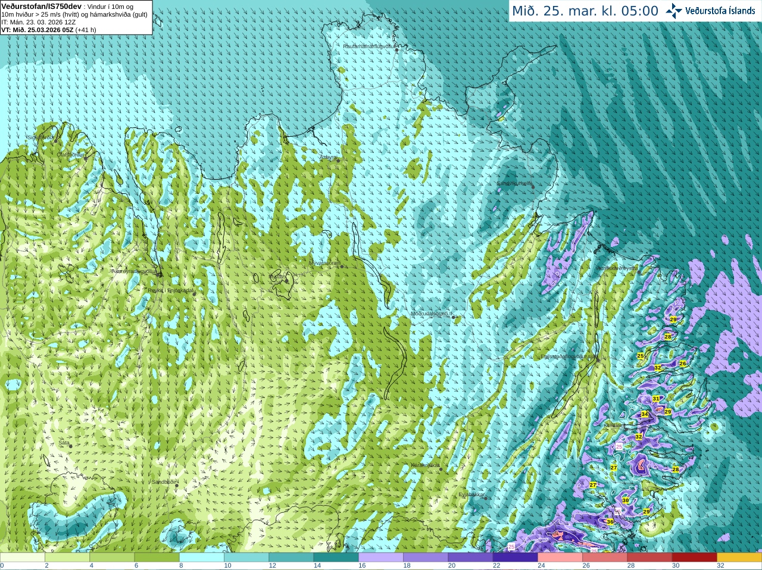Click the Siglufjörður station label
The image size is (762, 570).
pyautogui.click(x=41, y=137)
